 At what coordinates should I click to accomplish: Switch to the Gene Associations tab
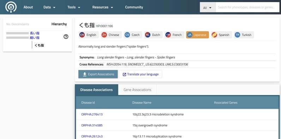pos(137,90)
